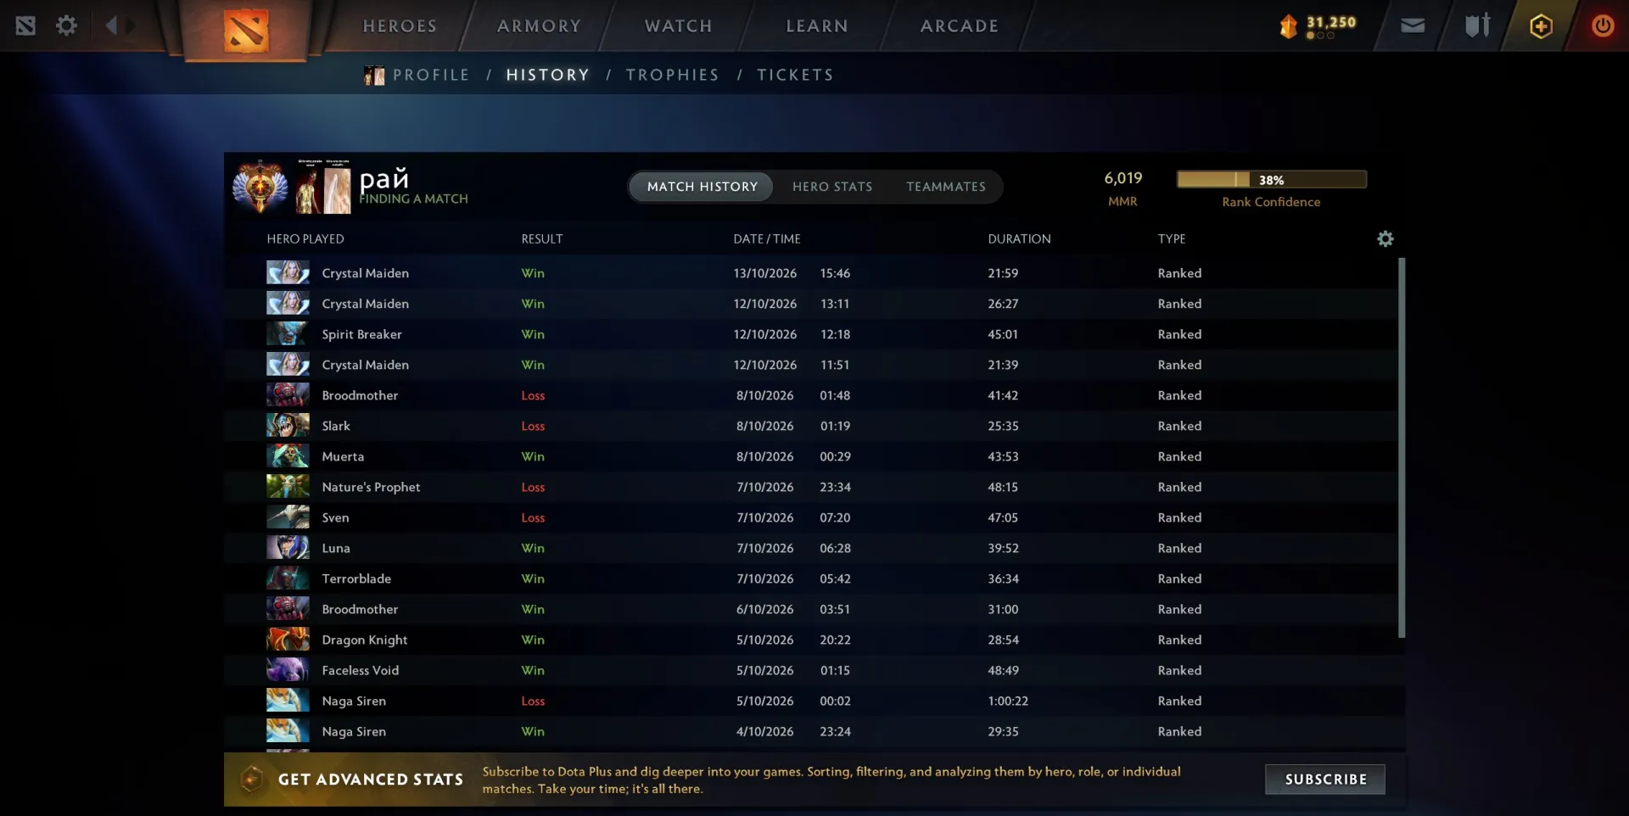The width and height of the screenshot is (1629, 816).
Task: Open the Watch menu
Action: coord(678,26)
